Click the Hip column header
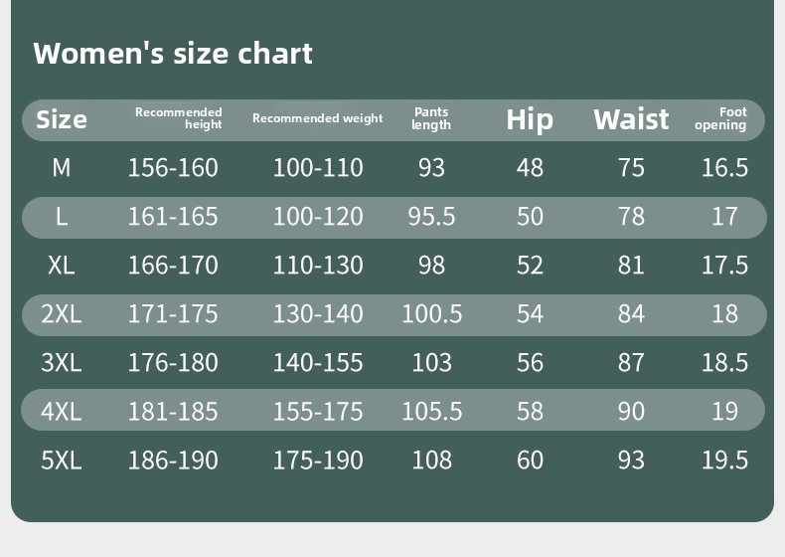785x557 pixels. [530, 119]
